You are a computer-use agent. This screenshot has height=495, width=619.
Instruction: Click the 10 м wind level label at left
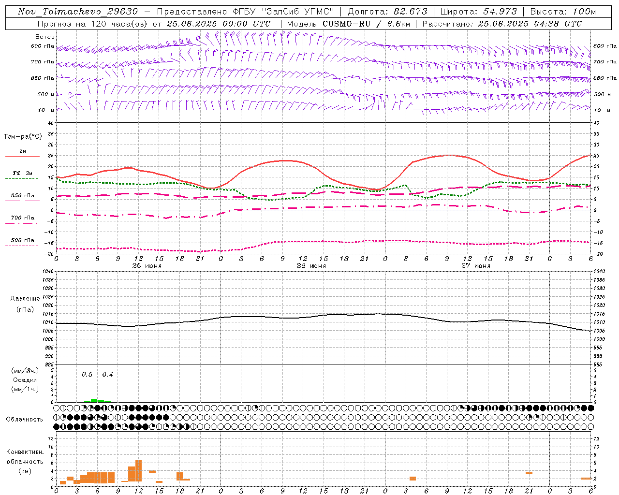tap(46, 111)
